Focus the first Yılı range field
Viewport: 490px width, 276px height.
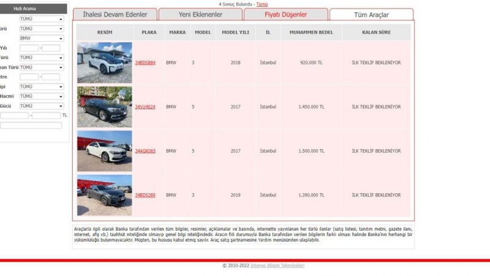pos(29,48)
